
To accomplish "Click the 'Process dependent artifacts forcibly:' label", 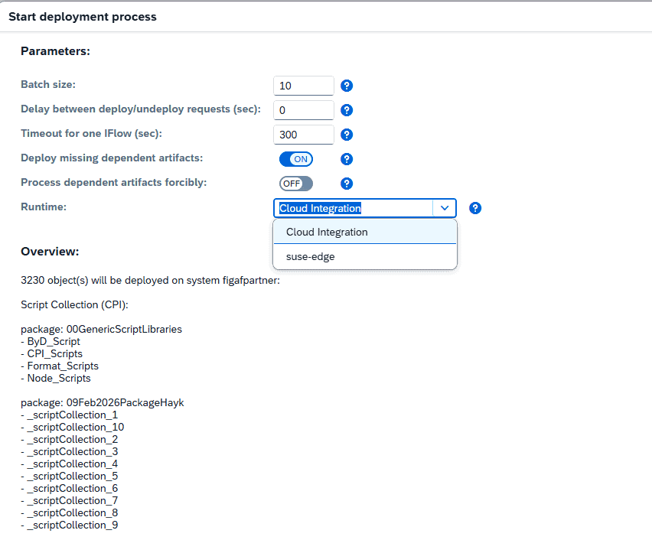I will pos(113,183).
